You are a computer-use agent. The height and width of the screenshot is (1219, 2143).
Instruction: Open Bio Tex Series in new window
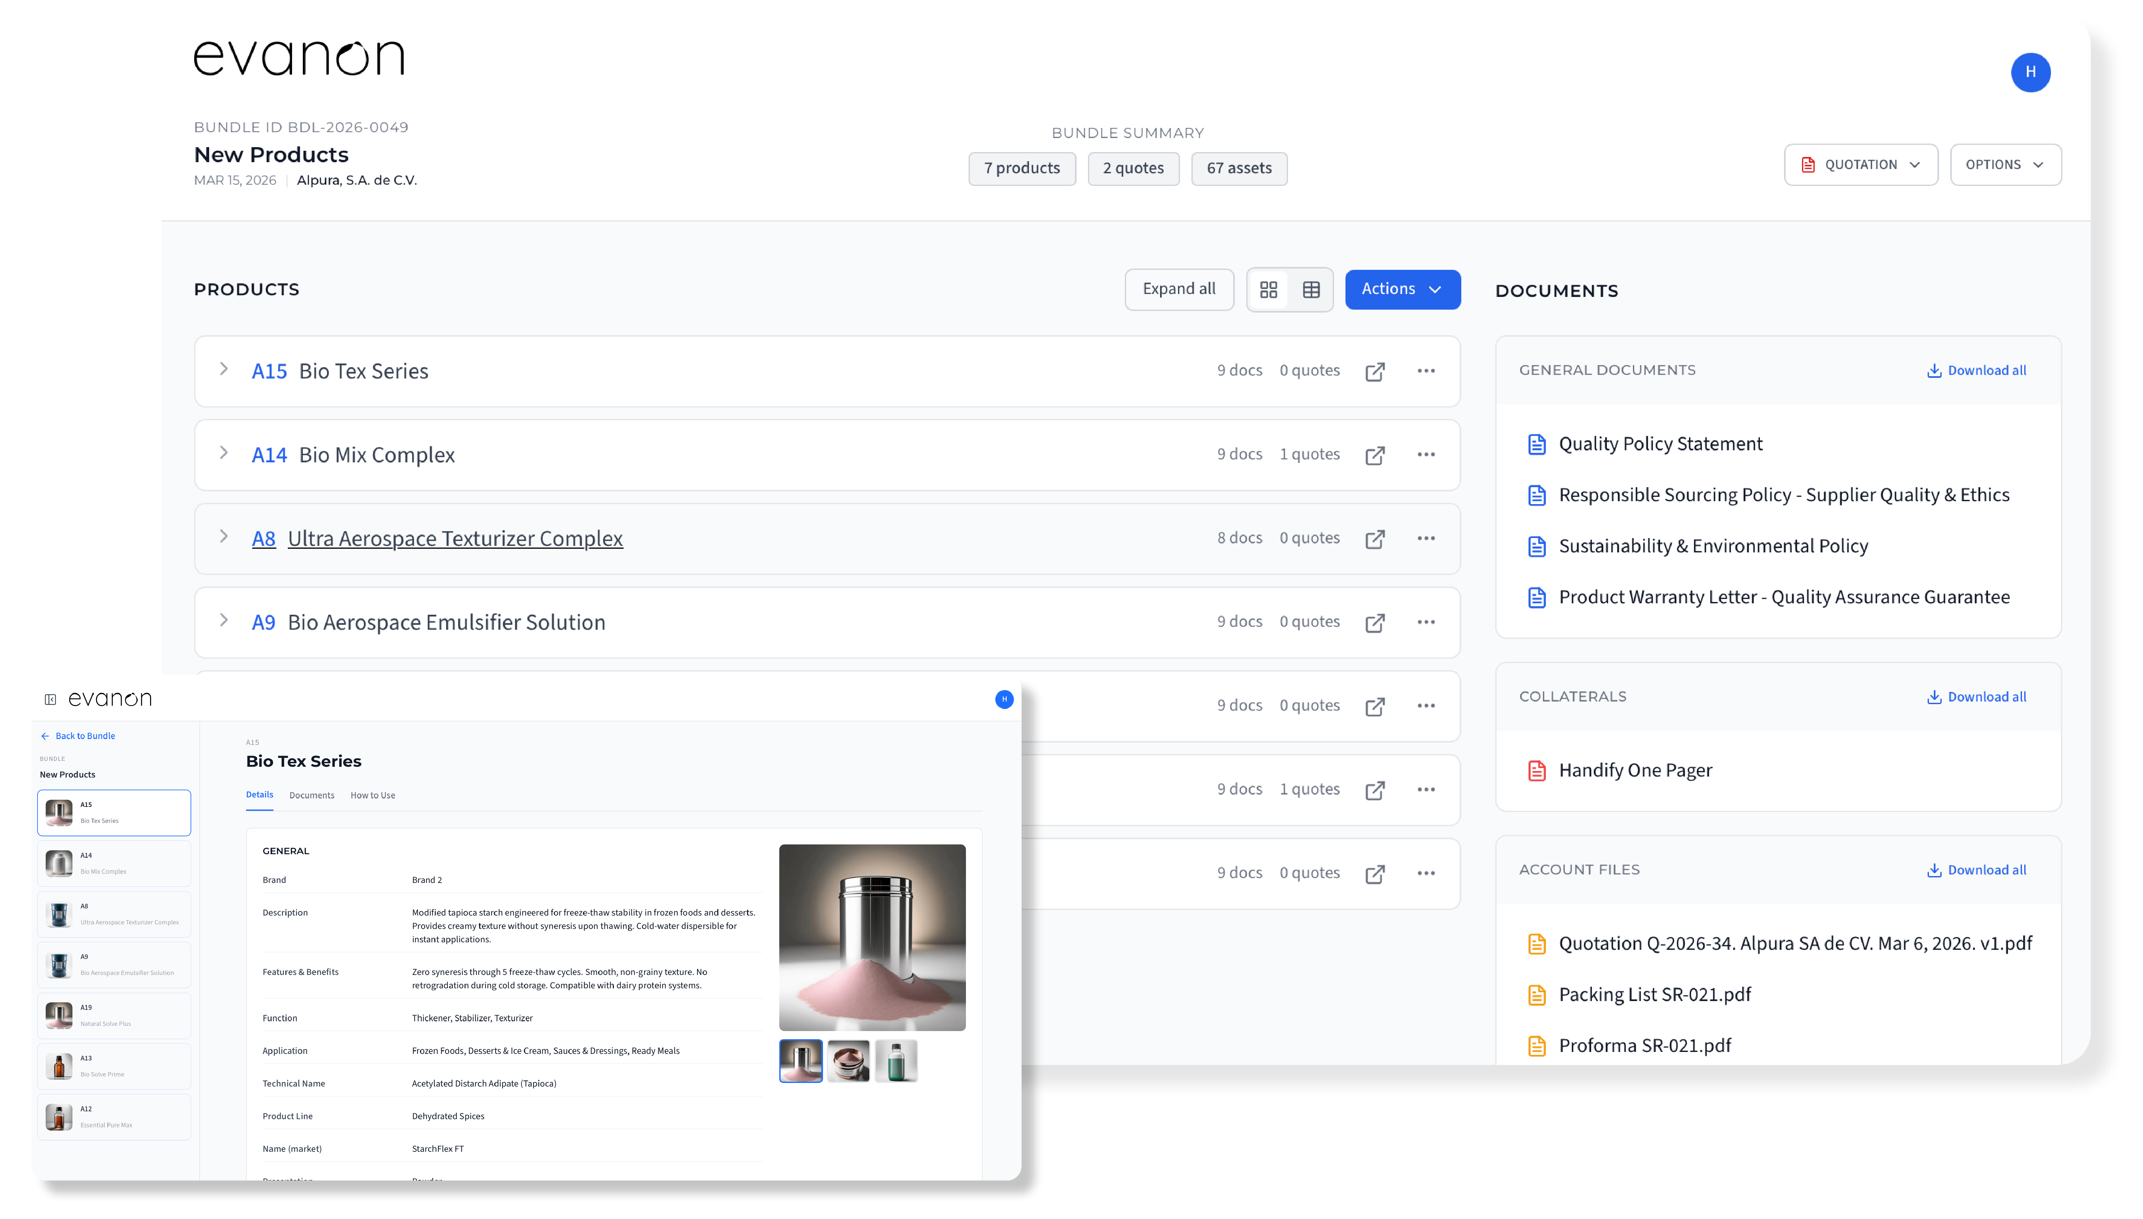tap(1374, 372)
